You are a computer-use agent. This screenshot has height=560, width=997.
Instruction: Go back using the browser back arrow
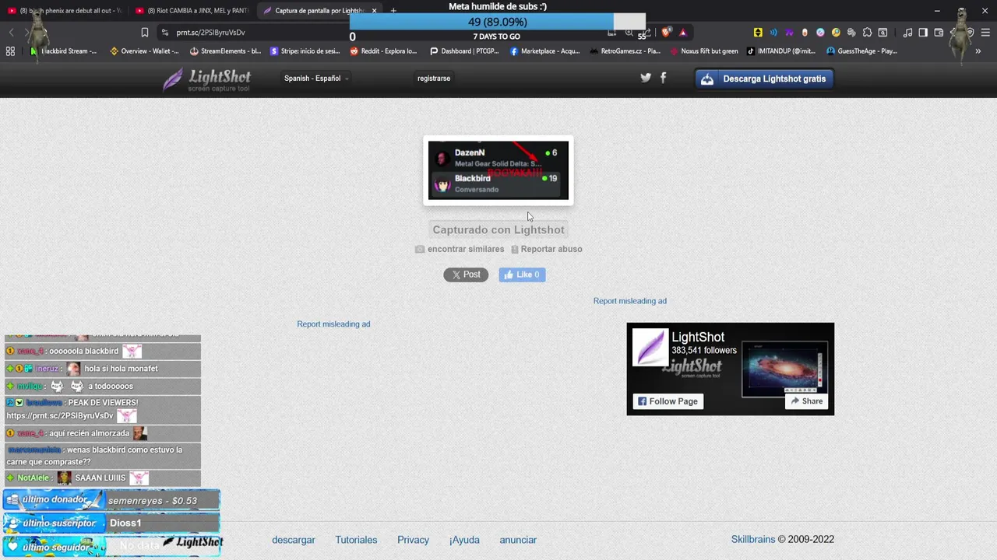(11, 33)
